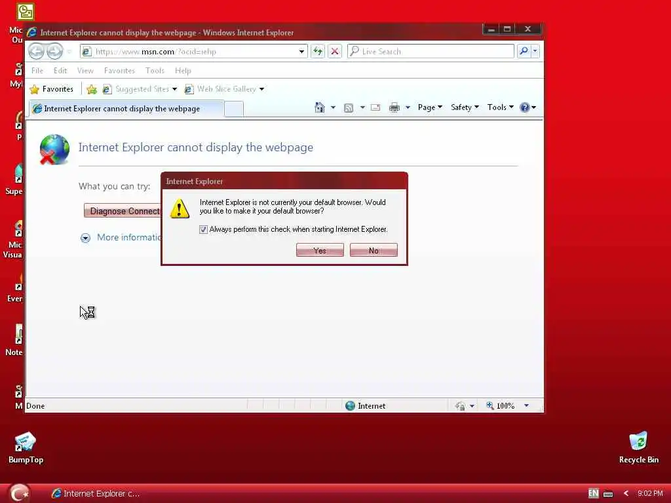Click the Live Search magnifier button
Viewport: 671px width, 503px height.
coord(524,51)
